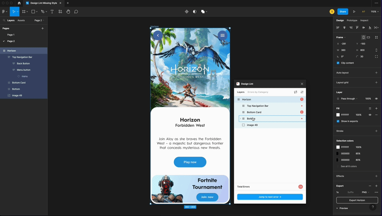Close the Design Lint panel
The height and width of the screenshot is (216, 382).
302,84
